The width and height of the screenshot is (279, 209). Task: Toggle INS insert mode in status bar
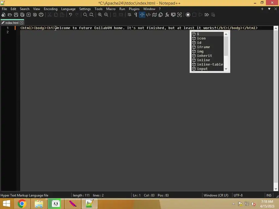269,195
